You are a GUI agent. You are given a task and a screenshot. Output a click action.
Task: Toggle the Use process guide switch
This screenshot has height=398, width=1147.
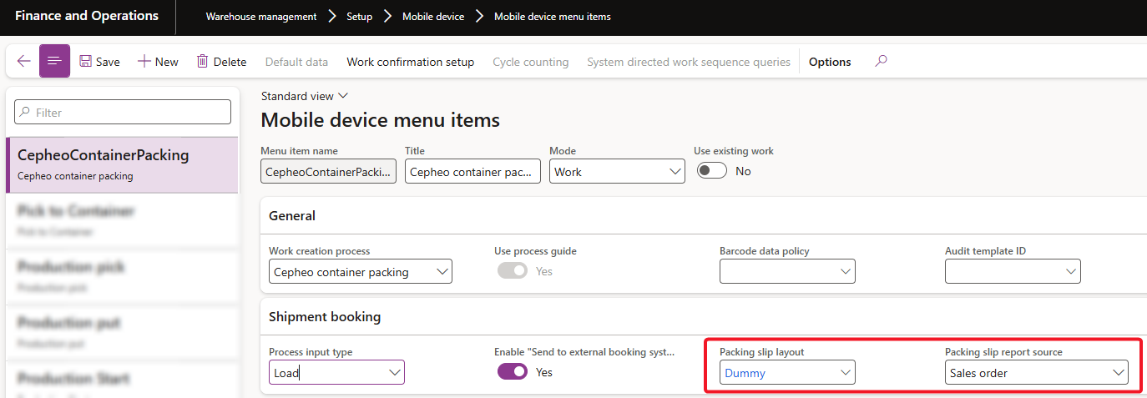[x=512, y=271]
